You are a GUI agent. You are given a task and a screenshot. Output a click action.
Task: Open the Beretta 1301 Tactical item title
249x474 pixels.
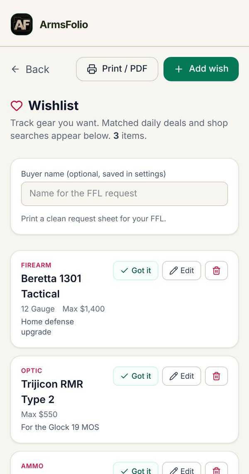(51, 286)
